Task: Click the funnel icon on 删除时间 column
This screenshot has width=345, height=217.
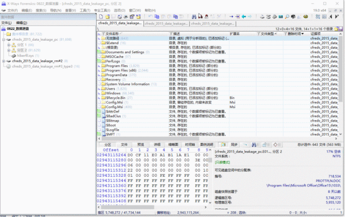Action: point(285,34)
